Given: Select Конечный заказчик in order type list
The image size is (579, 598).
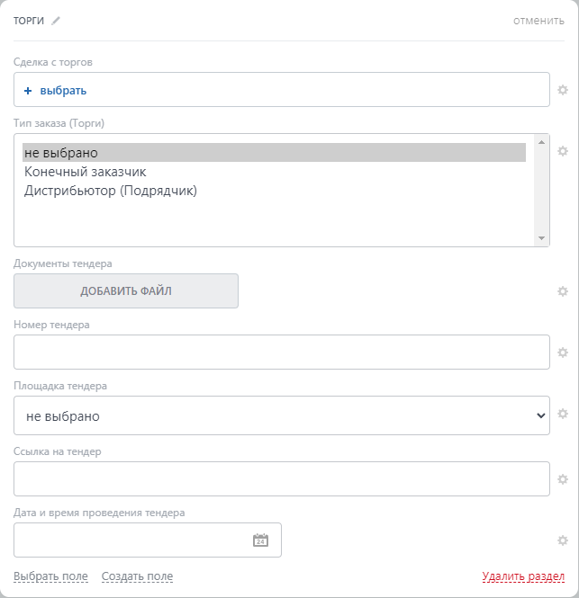Looking at the screenshot, I should click(x=86, y=172).
